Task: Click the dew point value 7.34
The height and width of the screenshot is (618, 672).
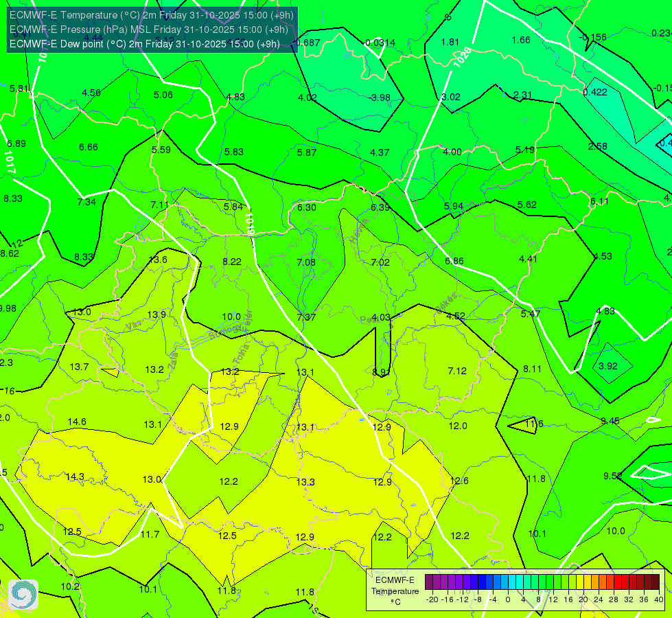Action: (86, 202)
